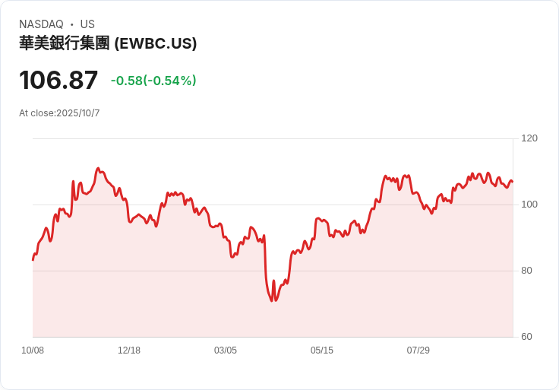559x390 pixels.
Task: Click the -0.58(-0.54%) price change
Action: [x=153, y=81]
